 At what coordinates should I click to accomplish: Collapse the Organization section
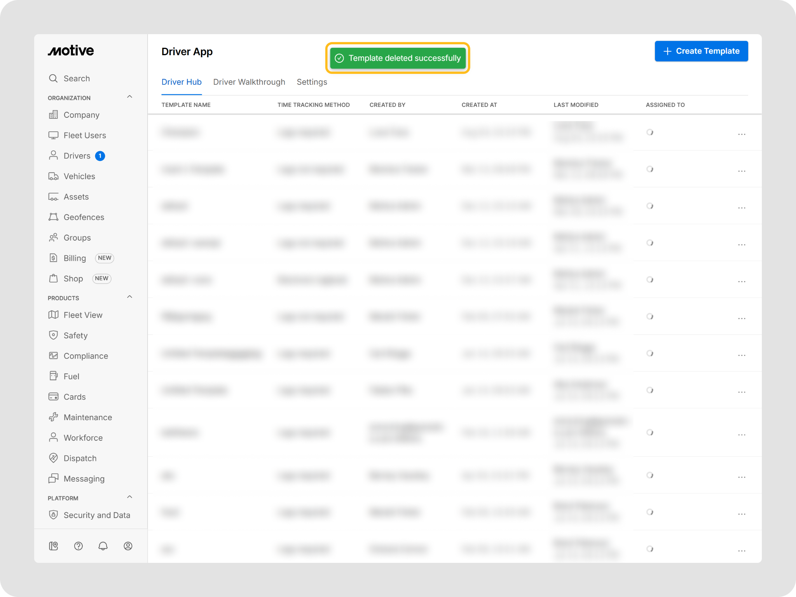[130, 97]
